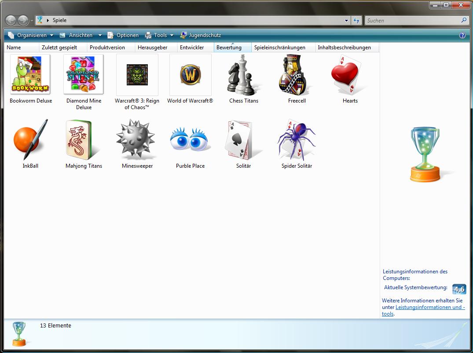This screenshot has height=353, width=473.
Task: Close the Spiele window
Action: tap(461, 4)
